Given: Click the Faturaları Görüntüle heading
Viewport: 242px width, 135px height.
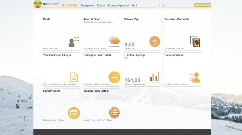Looking at the screenshot, I should (x=177, y=19).
